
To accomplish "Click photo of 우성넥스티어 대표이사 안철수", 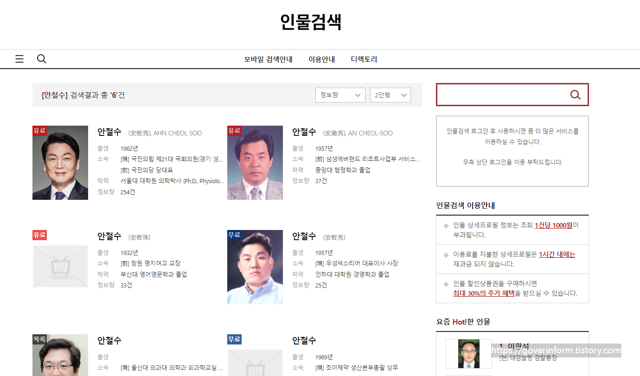I will (x=255, y=267).
